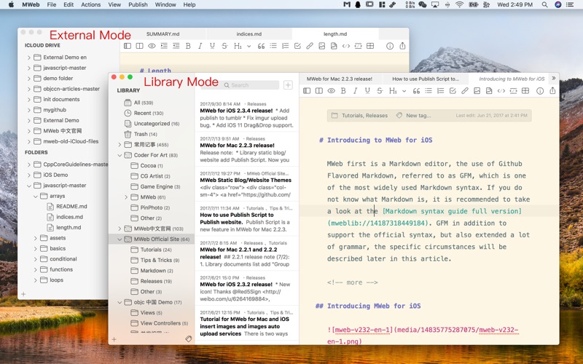Click the new document plus button beside search
Image resolution: width=583 pixels, height=364 pixels.
point(288,85)
